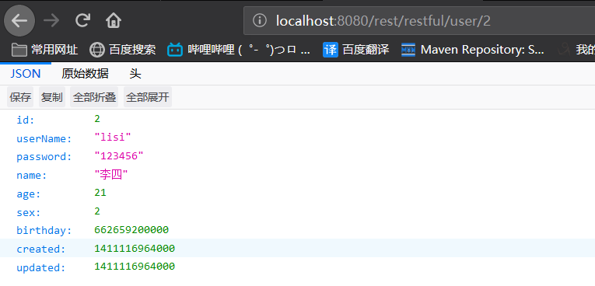Click 全部折叠 to collapse all
The image size is (595, 286).
click(94, 97)
